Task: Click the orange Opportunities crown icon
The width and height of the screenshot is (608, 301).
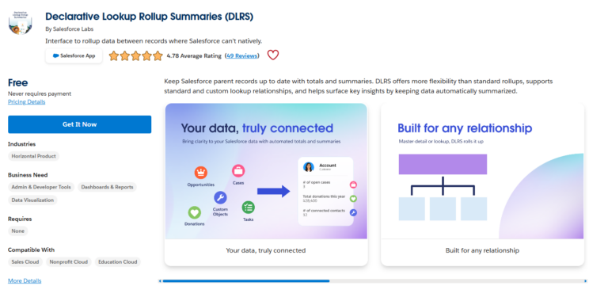Action: pos(201,173)
